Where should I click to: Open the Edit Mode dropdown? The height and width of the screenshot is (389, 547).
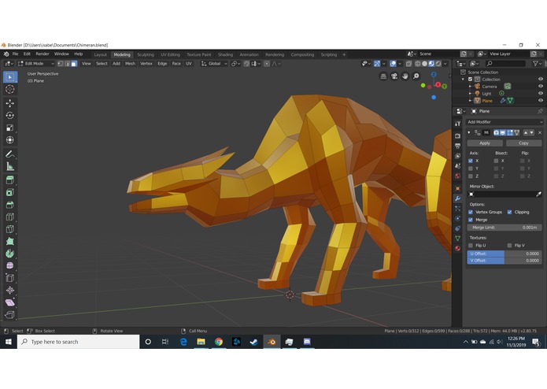pyautogui.click(x=36, y=64)
